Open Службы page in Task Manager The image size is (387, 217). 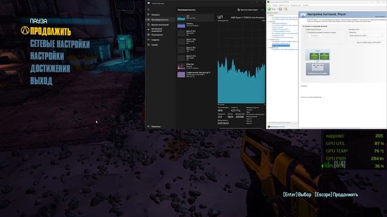[155, 45]
